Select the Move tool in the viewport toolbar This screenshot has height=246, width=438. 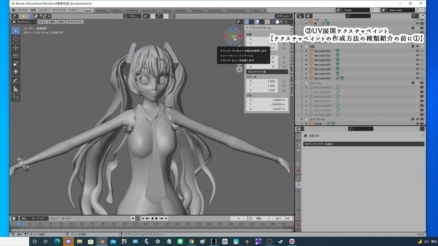coord(16,47)
